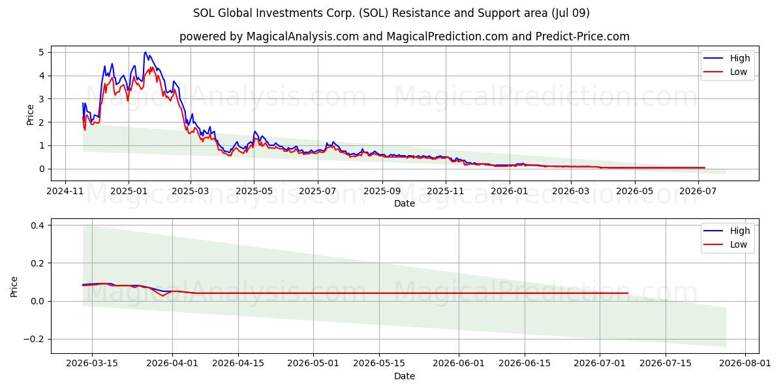Click the '2025-07' date tick label

318,192
